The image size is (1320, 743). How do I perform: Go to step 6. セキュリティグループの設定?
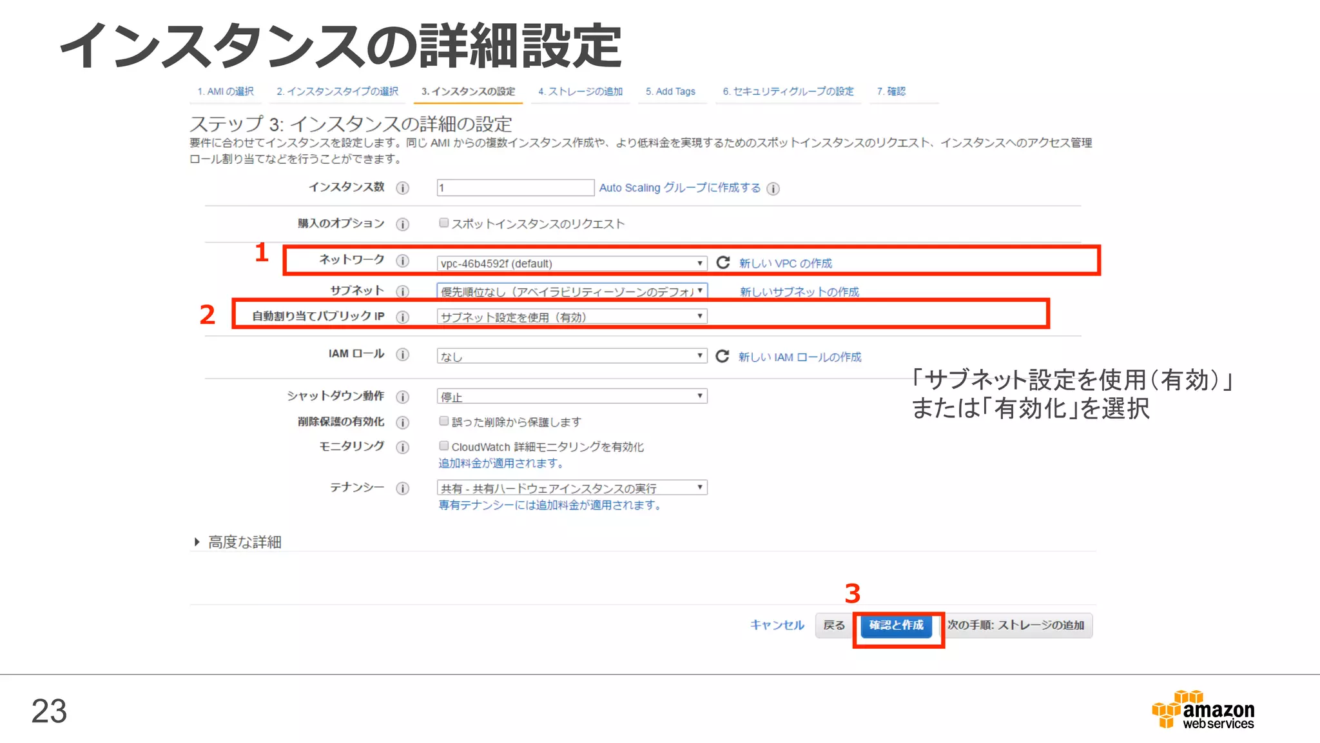click(788, 92)
